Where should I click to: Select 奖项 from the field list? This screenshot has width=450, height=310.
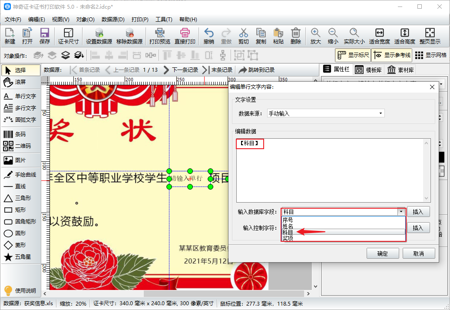coord(343,238)
